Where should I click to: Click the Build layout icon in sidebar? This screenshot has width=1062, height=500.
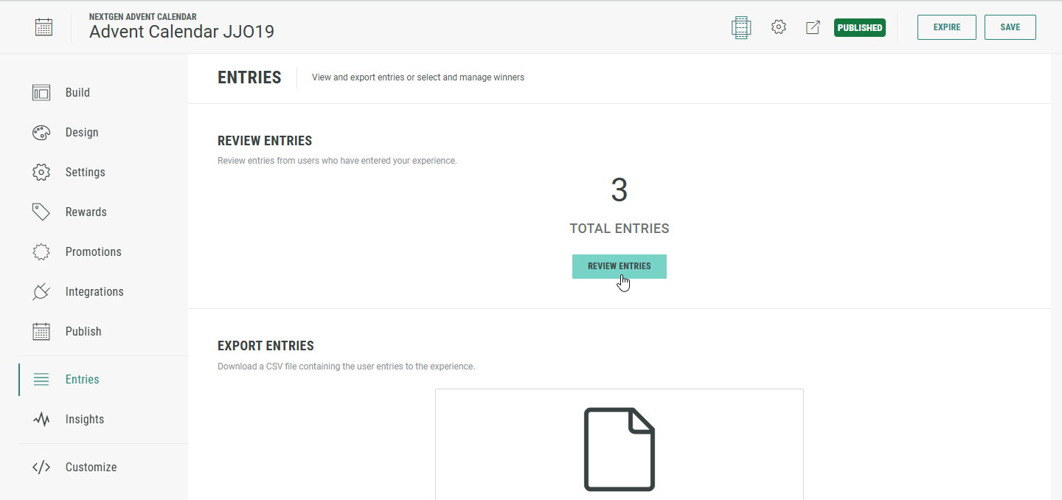pyautogui.click(x=41, y=92)
